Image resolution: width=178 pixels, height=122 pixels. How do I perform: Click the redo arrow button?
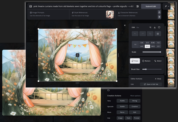143,34
